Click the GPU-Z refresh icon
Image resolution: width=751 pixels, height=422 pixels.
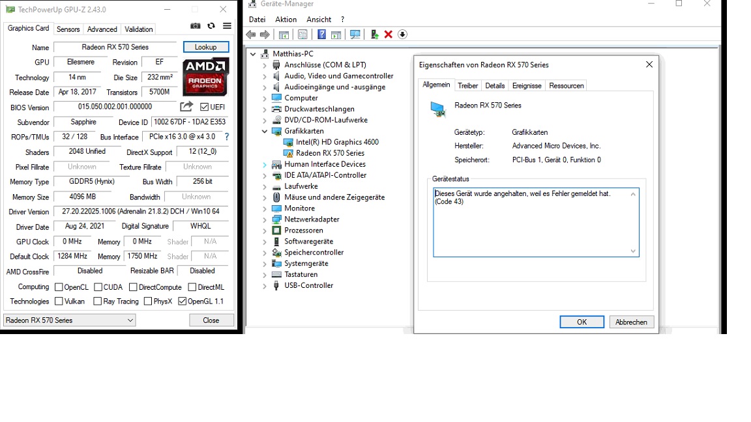211,26
